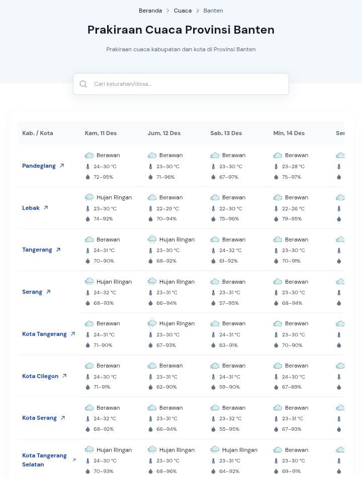
Task: Click the light rain icon for Lebak Thursday
Action: tap(89, 197)
